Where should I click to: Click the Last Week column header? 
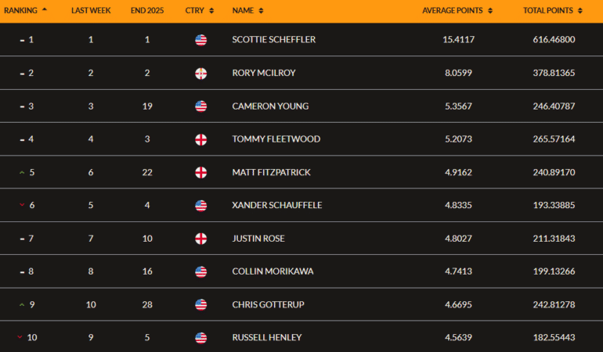click(91, 11)
